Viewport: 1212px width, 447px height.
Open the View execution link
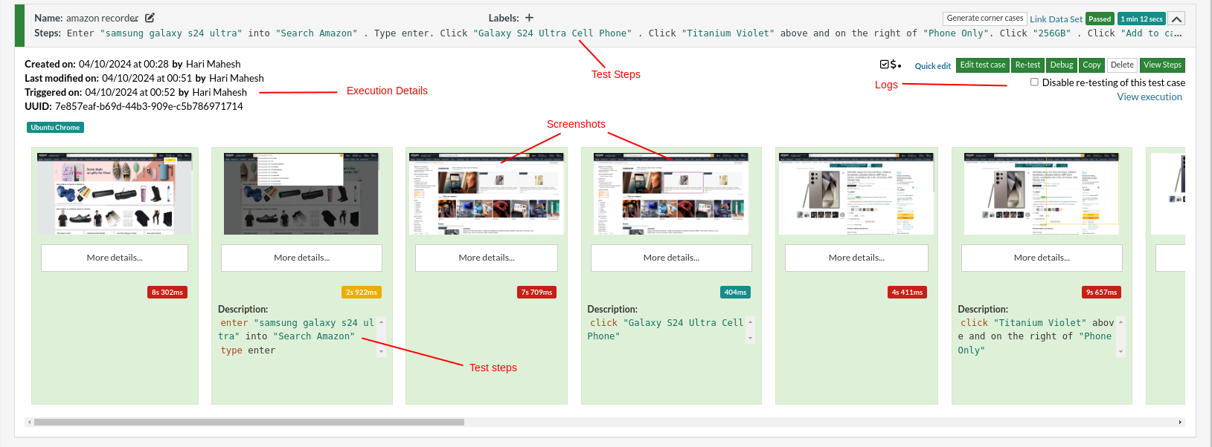pyautogui.click(x=1149, y=97)
